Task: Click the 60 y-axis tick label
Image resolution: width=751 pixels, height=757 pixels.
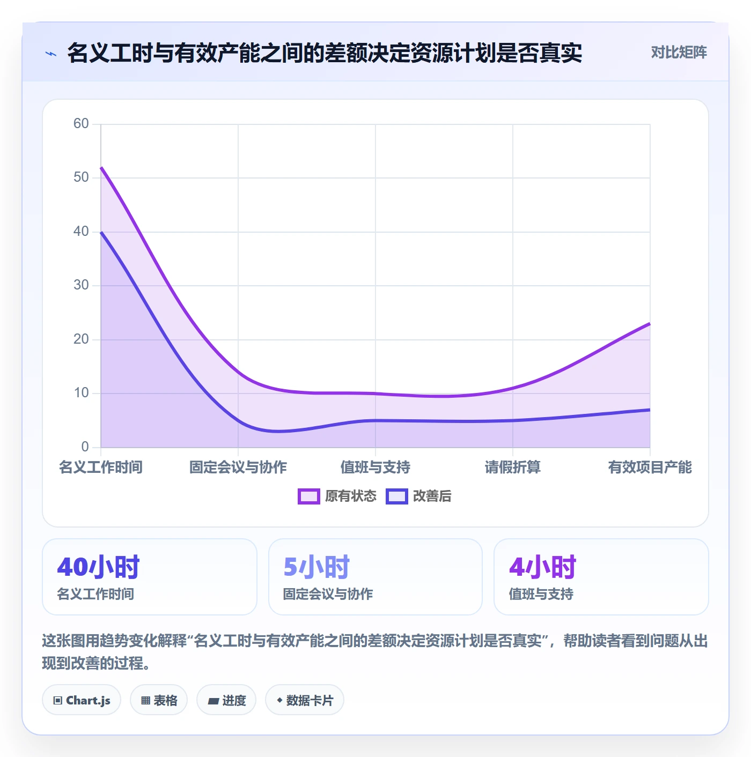Action: coord(81,124)
